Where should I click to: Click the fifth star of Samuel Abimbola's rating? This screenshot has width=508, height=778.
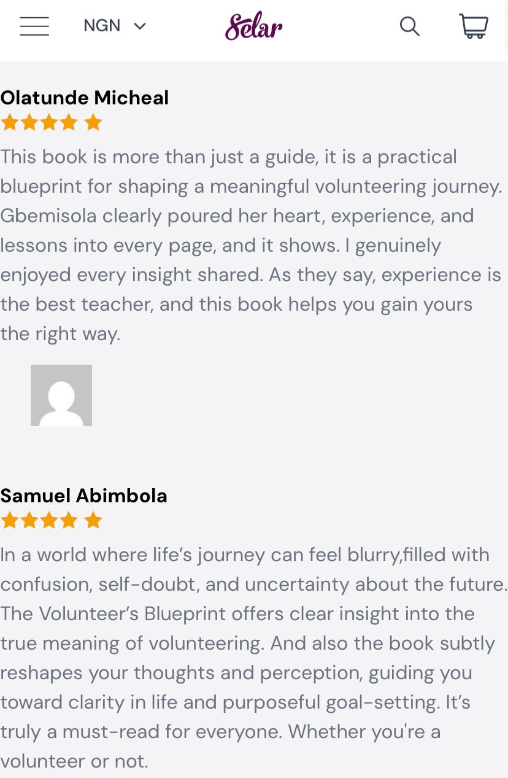point(93,521)
